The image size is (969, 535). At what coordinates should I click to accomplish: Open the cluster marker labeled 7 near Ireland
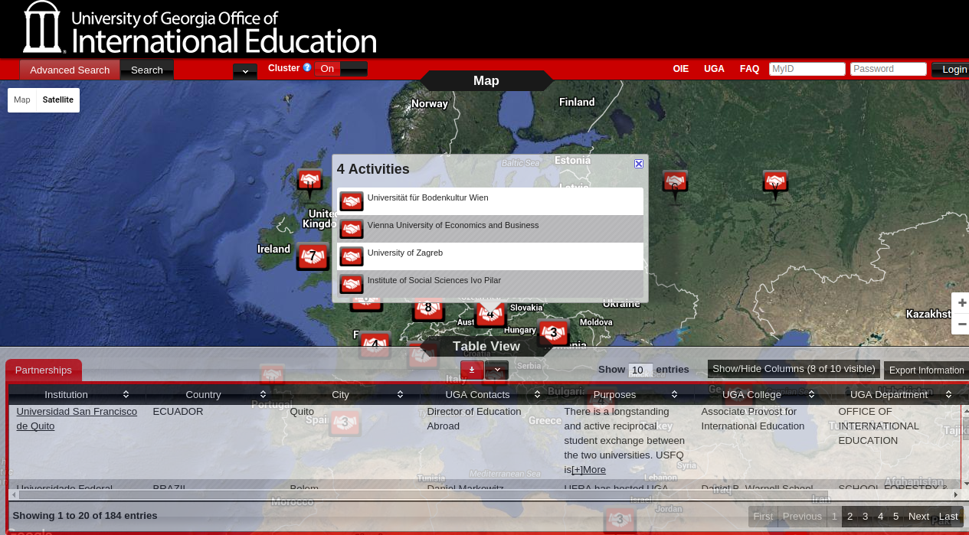tap(313, 256)
